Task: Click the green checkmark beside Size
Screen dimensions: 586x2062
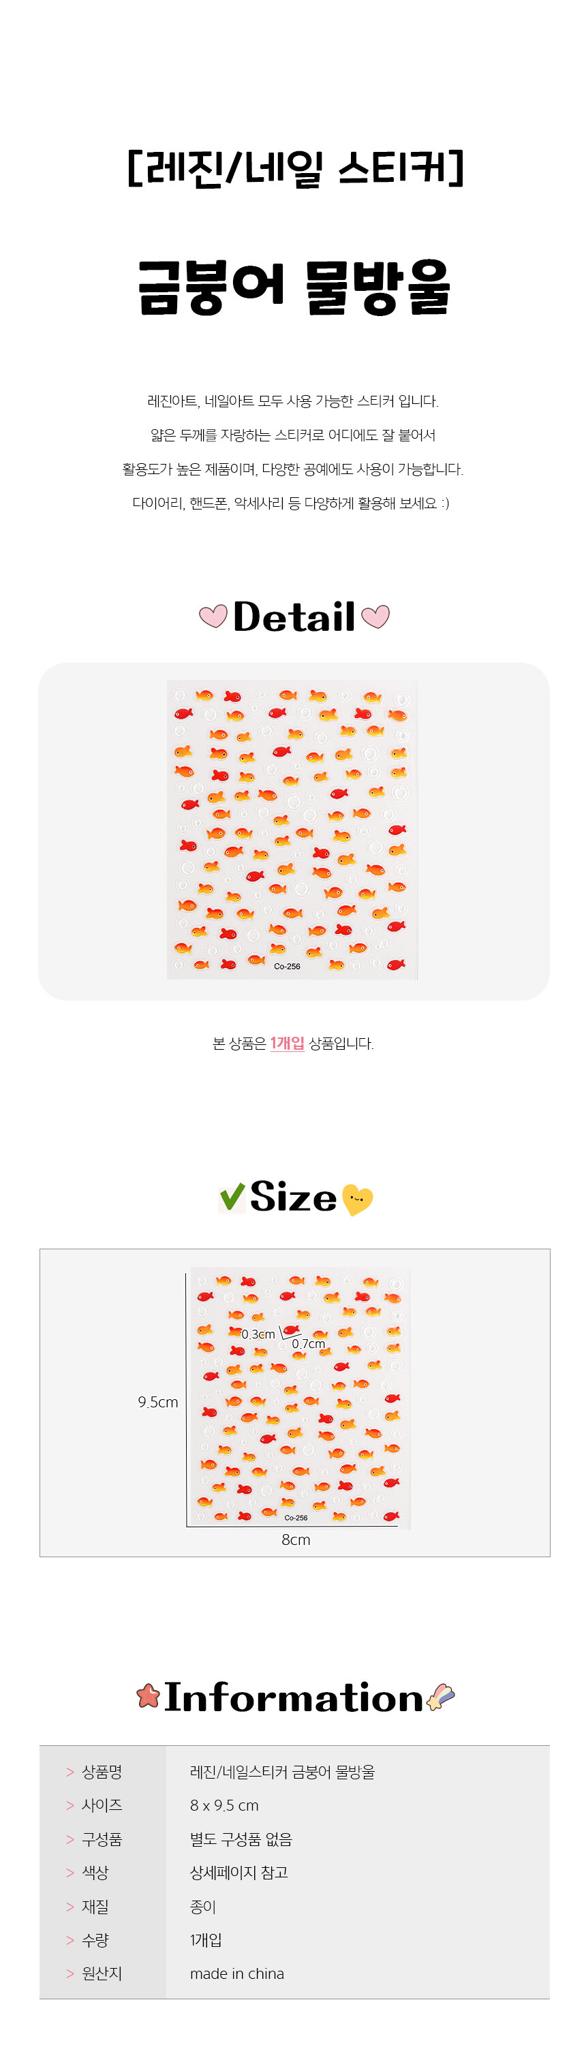Action: pos(232,1198)
